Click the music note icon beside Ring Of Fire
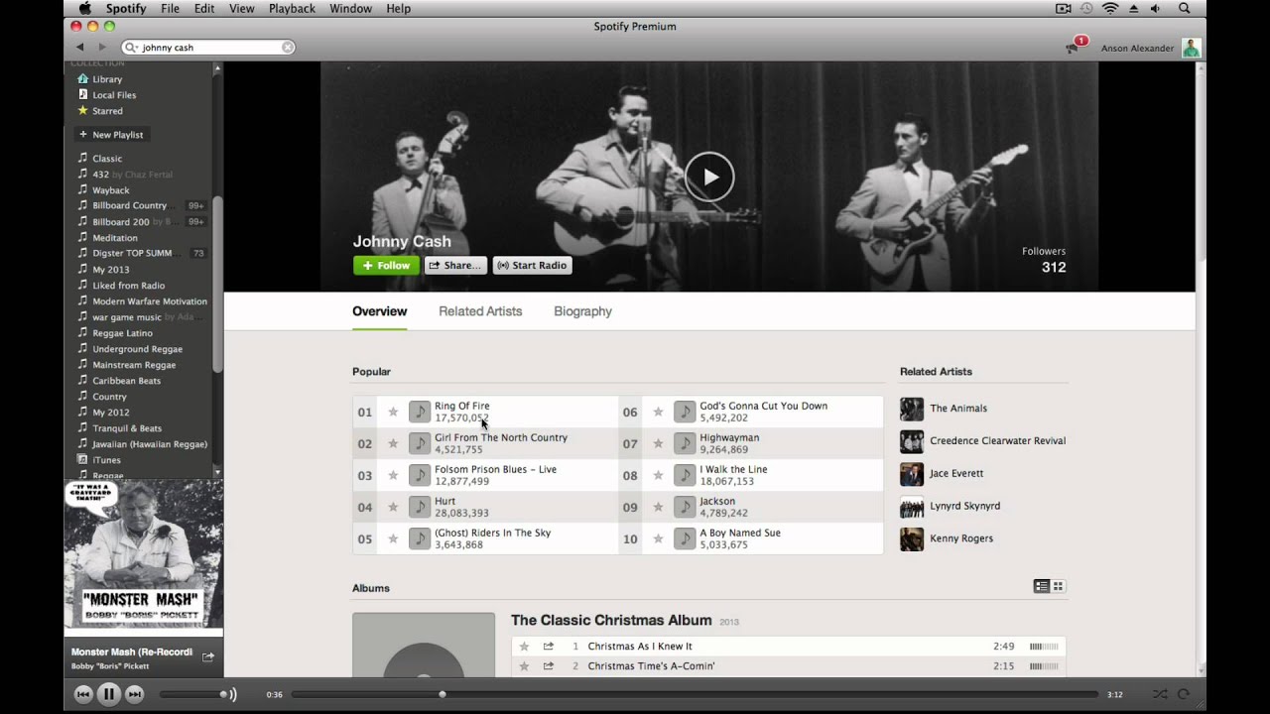This screenshot has width=1270, height=714. coord(420,412)
